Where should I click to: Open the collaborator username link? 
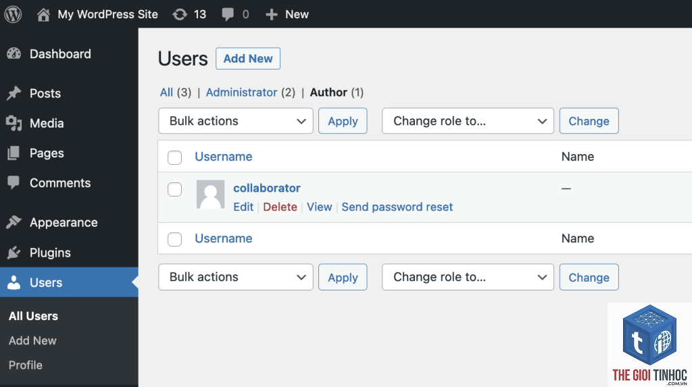pos(266,188)
